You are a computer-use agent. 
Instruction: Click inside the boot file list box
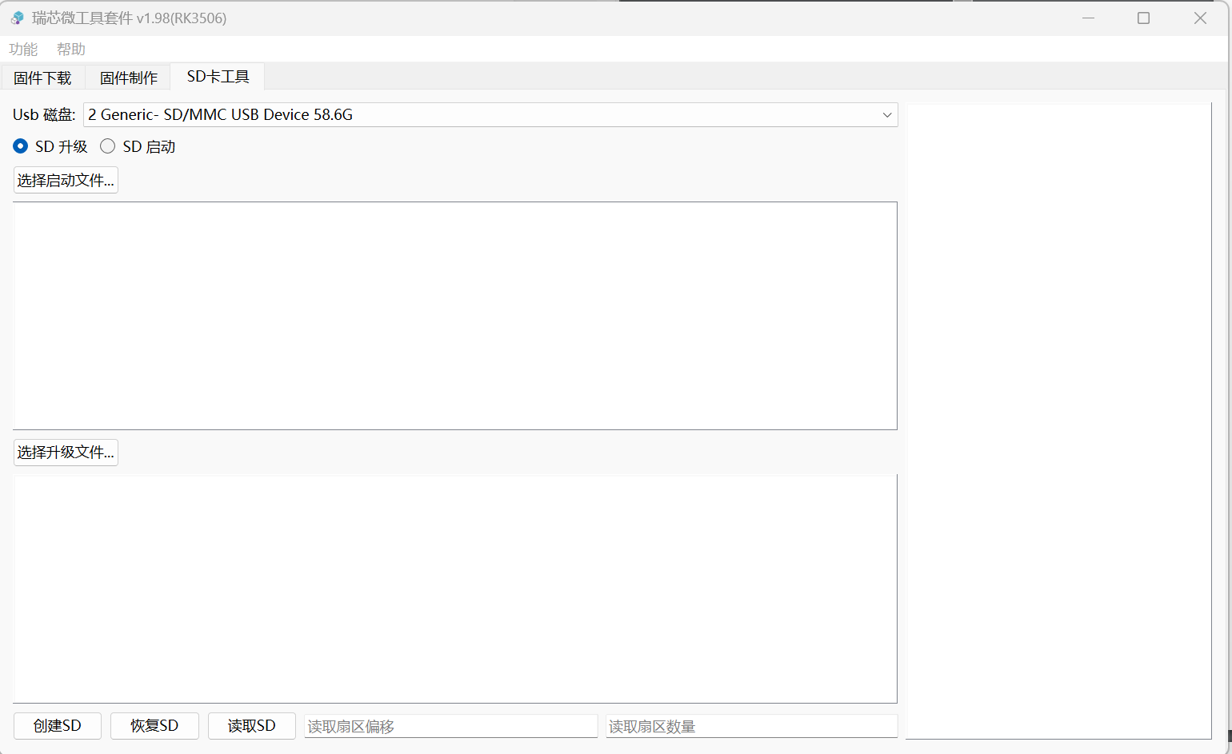click(x=455, y=316)
